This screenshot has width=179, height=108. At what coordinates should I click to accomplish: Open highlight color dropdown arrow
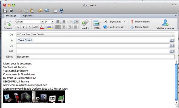(x=53, y=27)
